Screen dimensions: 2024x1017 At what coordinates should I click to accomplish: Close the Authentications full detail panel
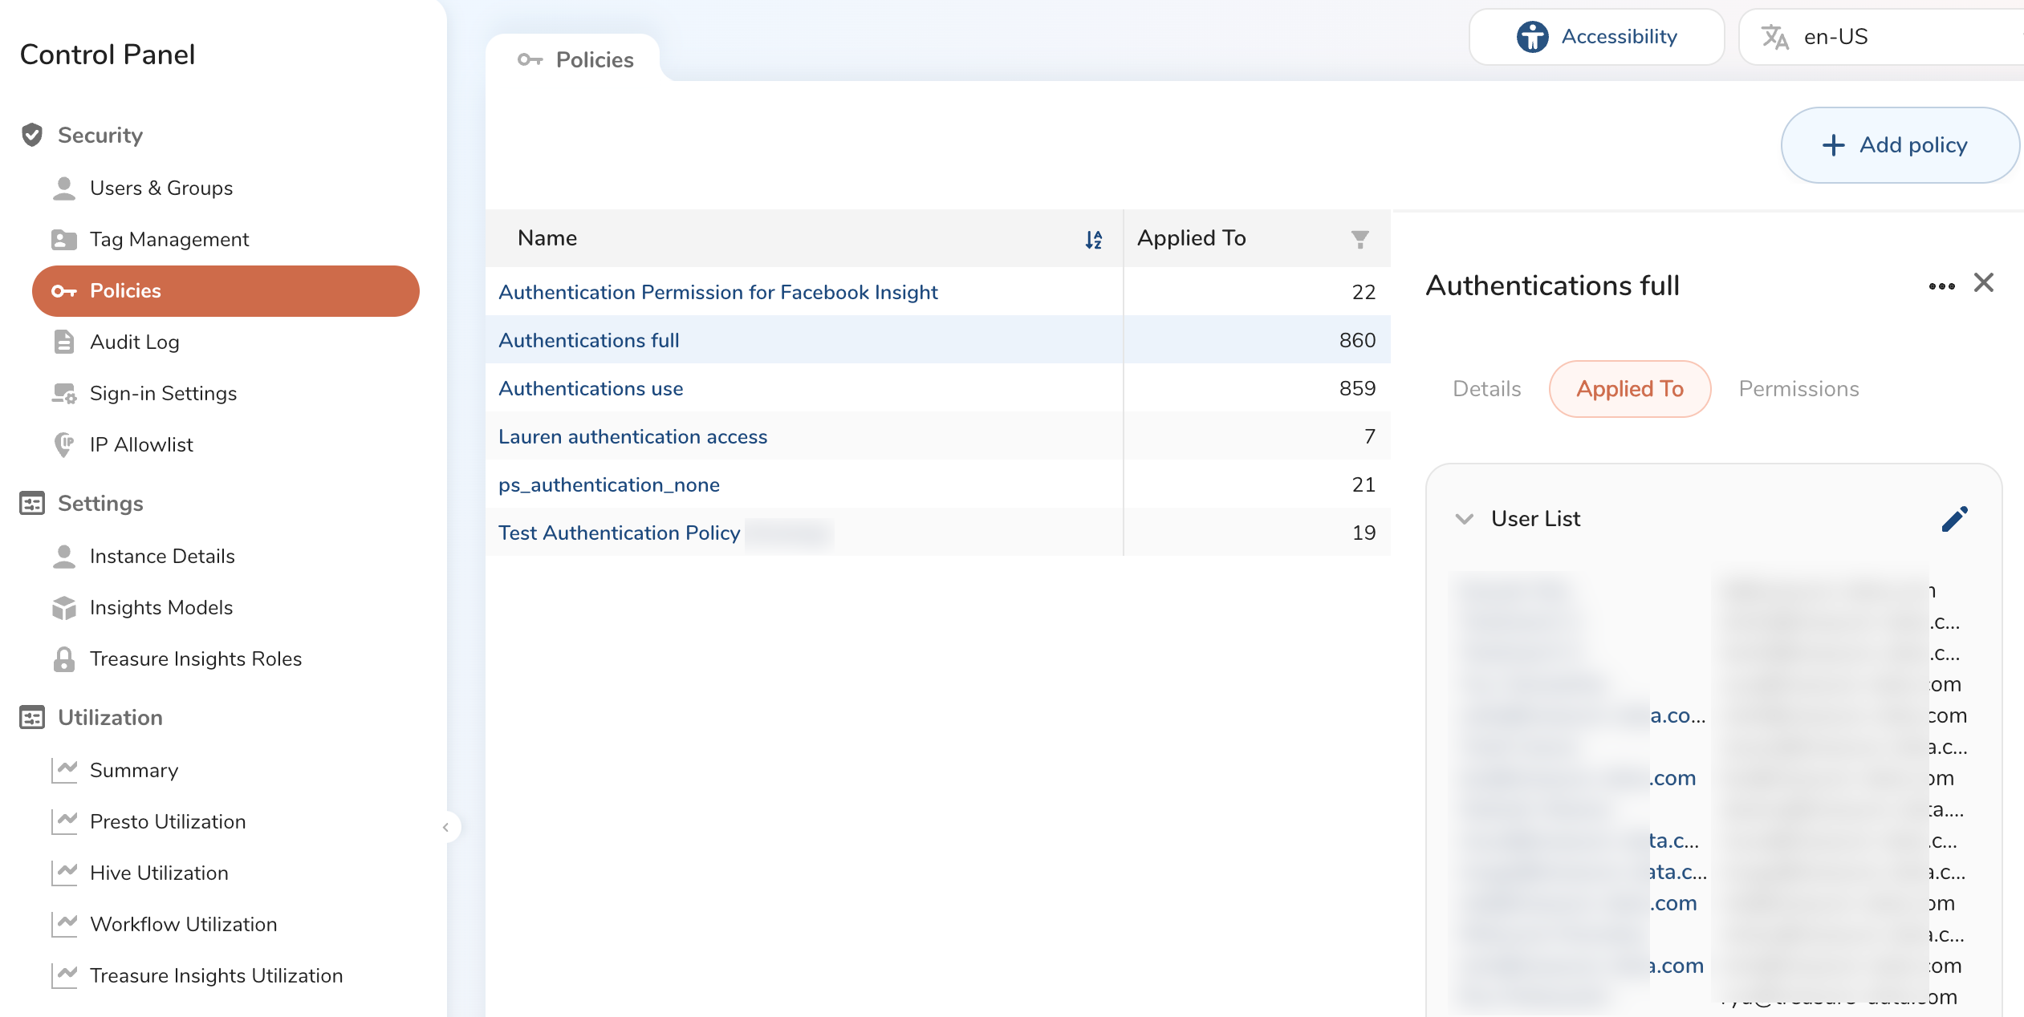click(x=1983, y=283)
